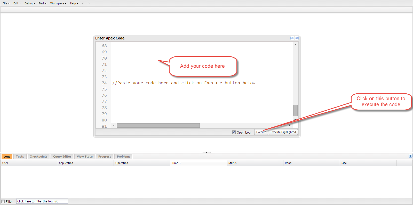Open the Workspace dropdown menu
Viewport: 413px width, 205px height.
coord(58,4)
